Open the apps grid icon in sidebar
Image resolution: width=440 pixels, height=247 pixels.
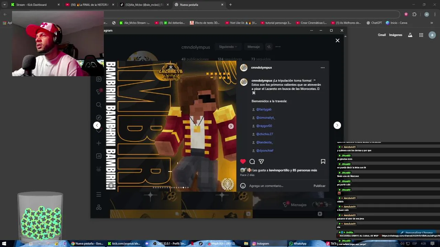pyautogui.click(x=99, y=207)
